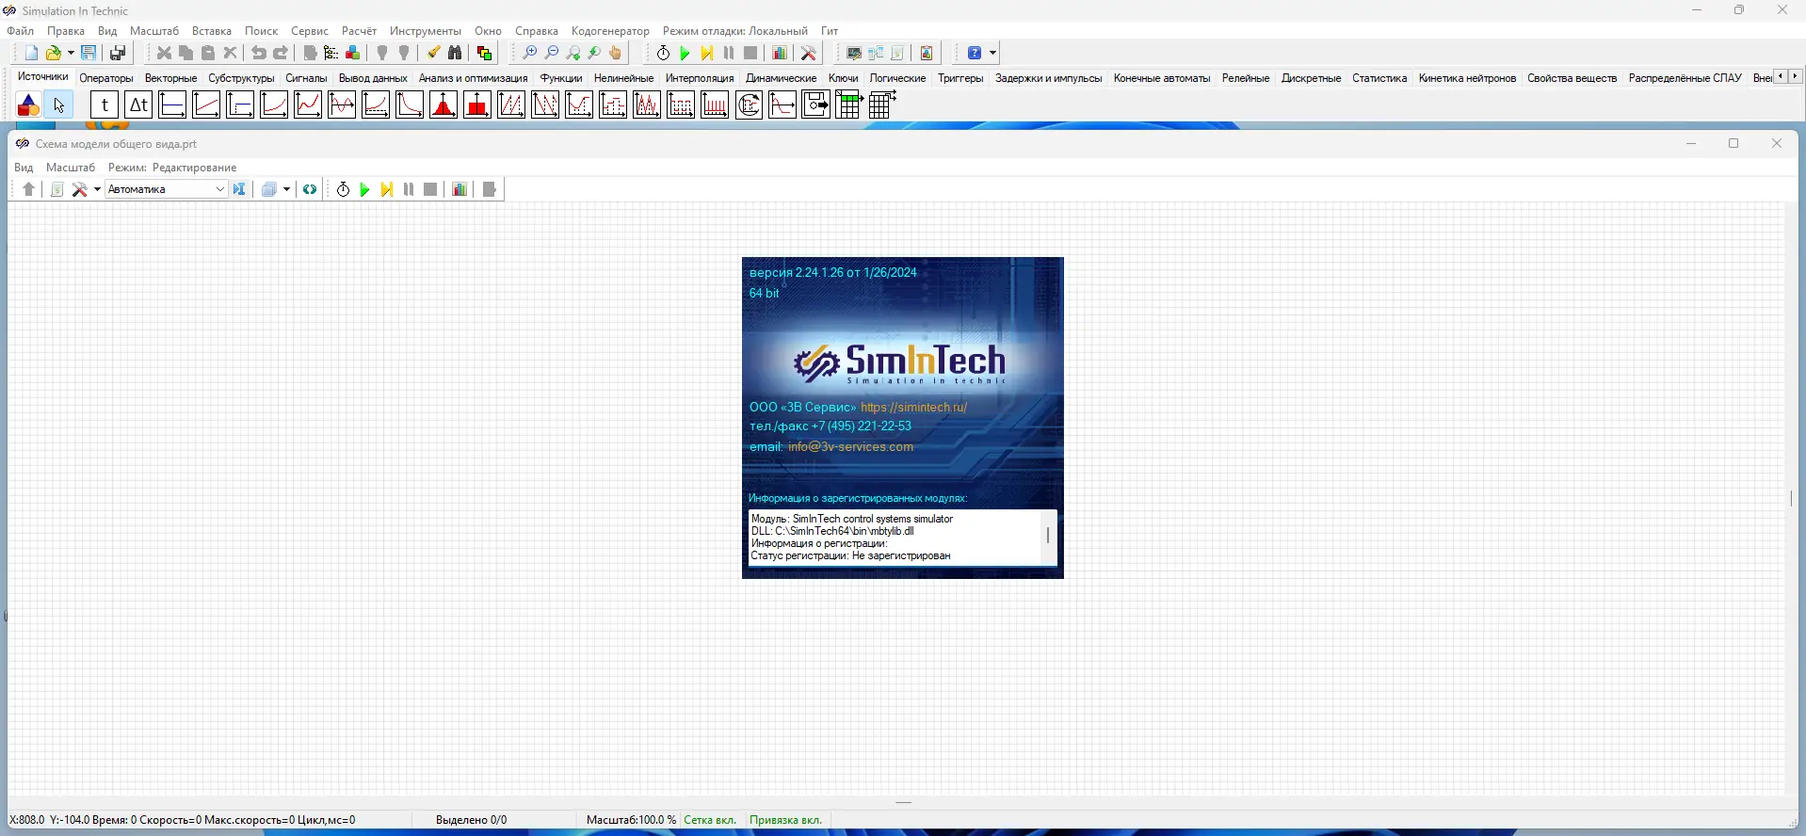Screen dimensions: 1806x836
Task: Click the chart icon in the schema window toolbar
Action: (x=460, y=189)
